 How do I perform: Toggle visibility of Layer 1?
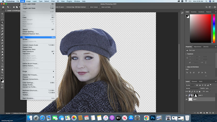(x=187, y=99)
